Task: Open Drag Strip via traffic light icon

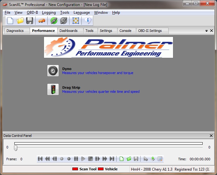Action: click(x=53, y=89)
